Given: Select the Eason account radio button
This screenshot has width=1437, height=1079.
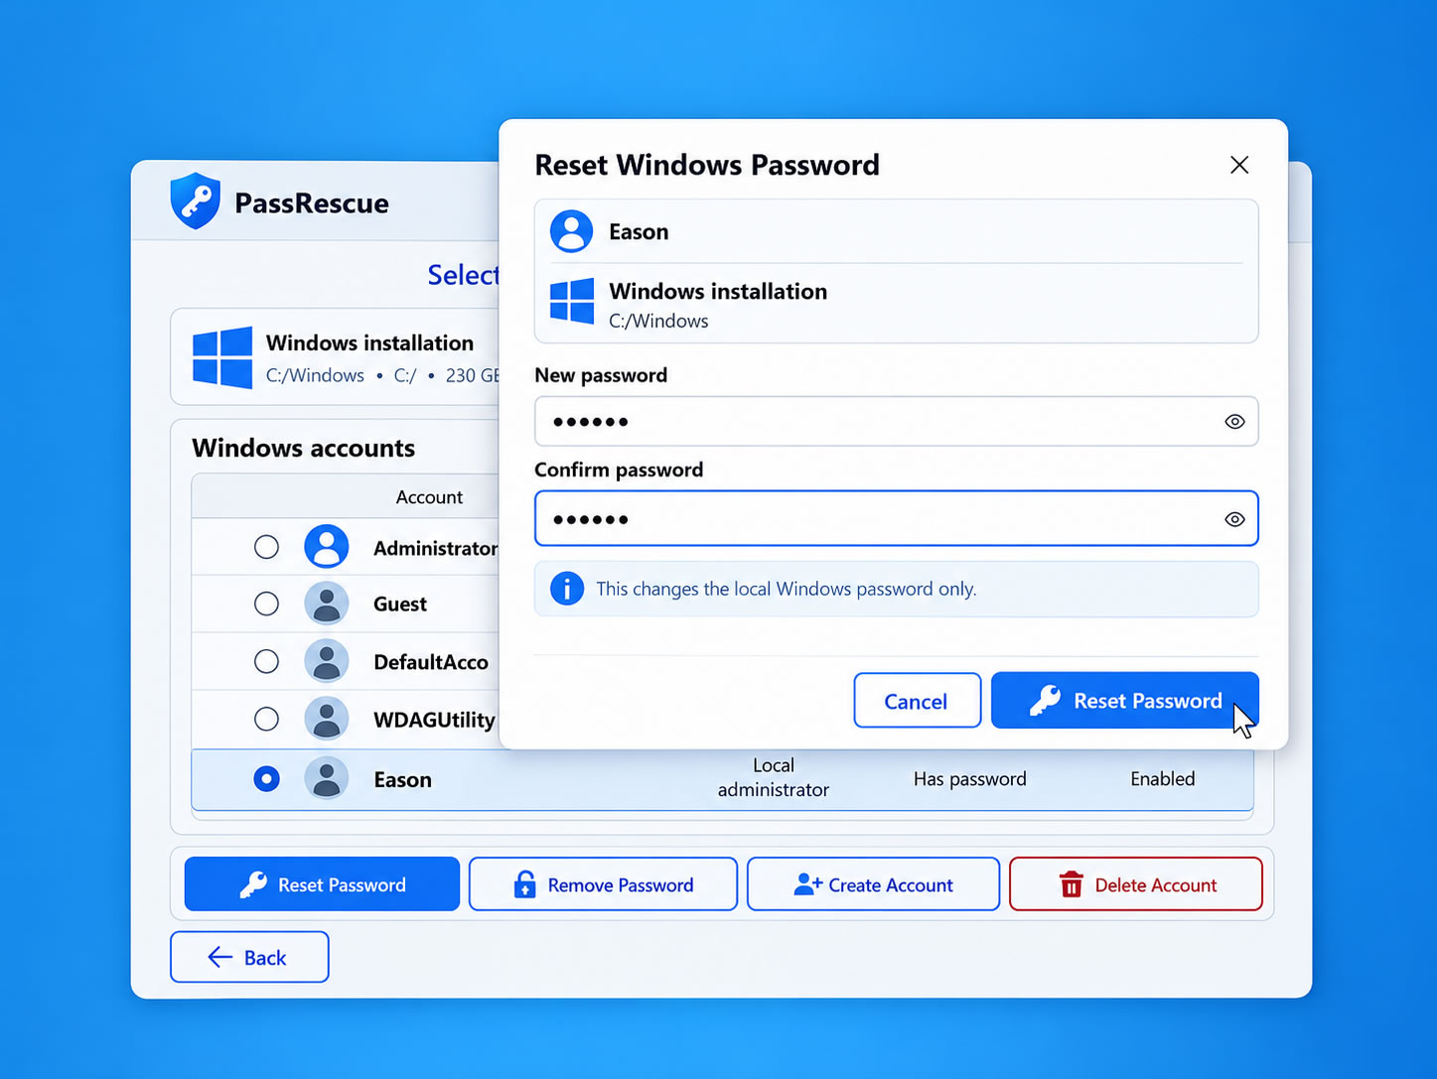Looking at the screenshot, I should (x=266, y=779).
